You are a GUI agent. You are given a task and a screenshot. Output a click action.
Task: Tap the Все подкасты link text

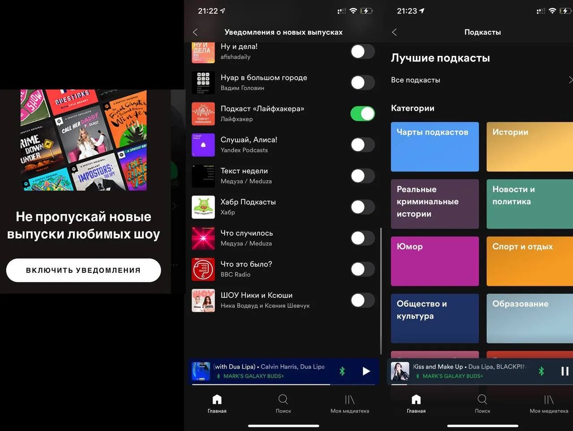tap(415, 80)
